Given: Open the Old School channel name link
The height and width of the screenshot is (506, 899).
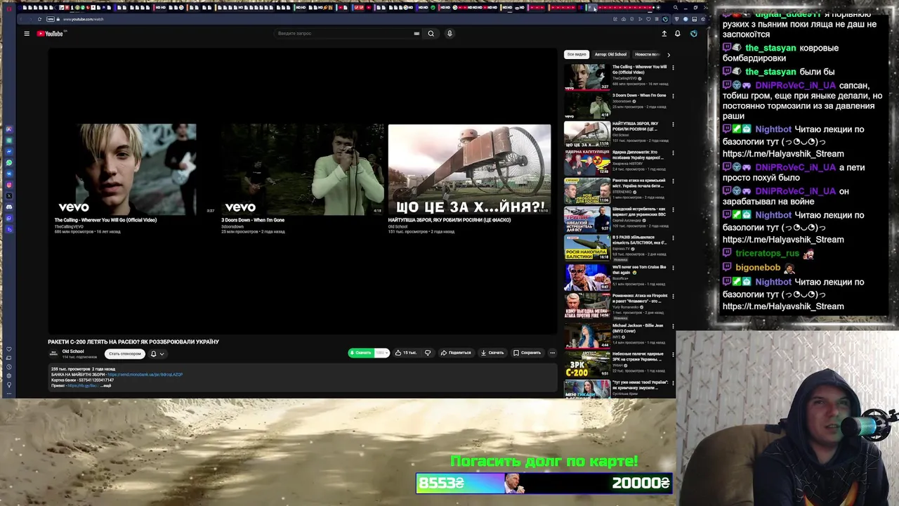Looking at the screenshot, I should tap(73, 351).
